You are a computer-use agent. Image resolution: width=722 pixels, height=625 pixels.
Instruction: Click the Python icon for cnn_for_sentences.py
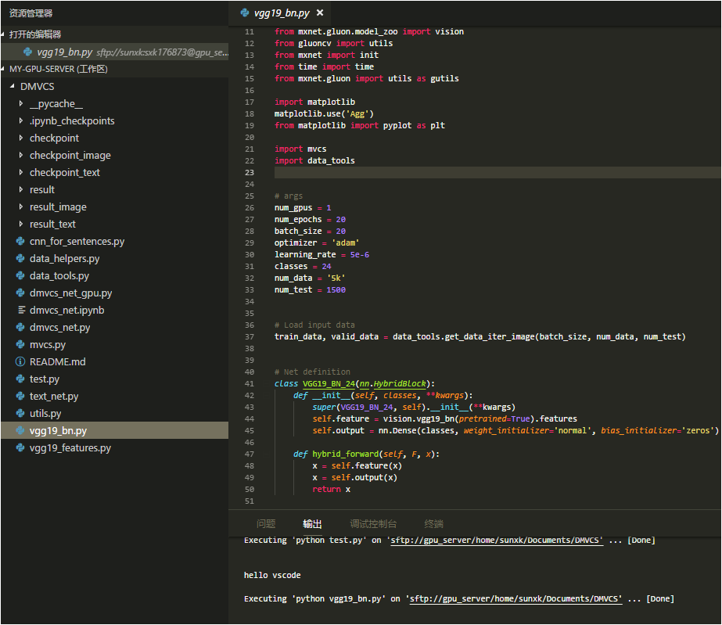(21, 241)
